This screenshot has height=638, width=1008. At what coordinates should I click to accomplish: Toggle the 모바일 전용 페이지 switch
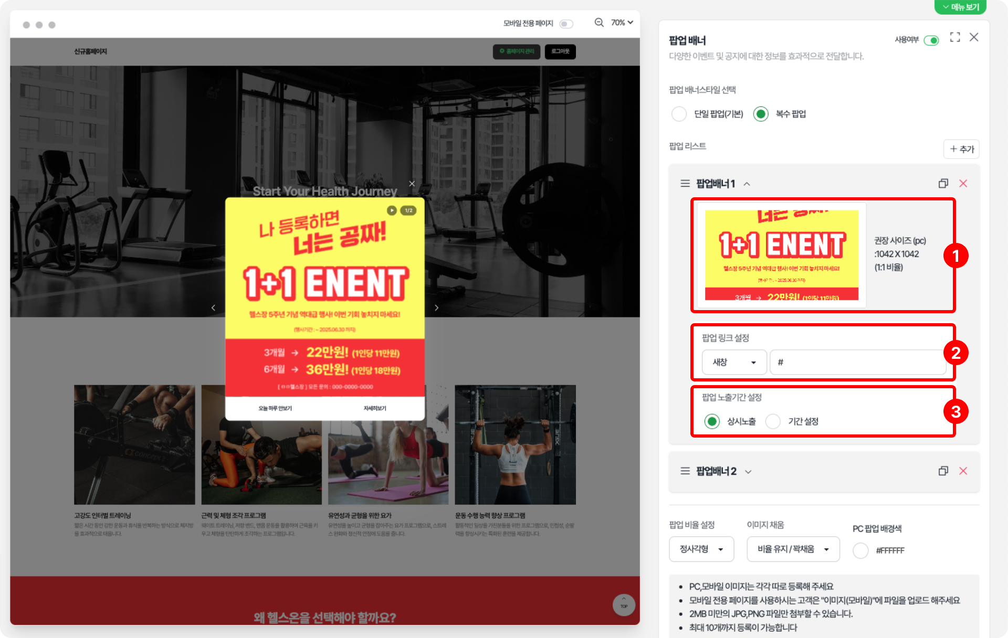point(566,24)
